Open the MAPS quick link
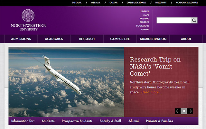The image size is (206, 129). coord(146,15)
